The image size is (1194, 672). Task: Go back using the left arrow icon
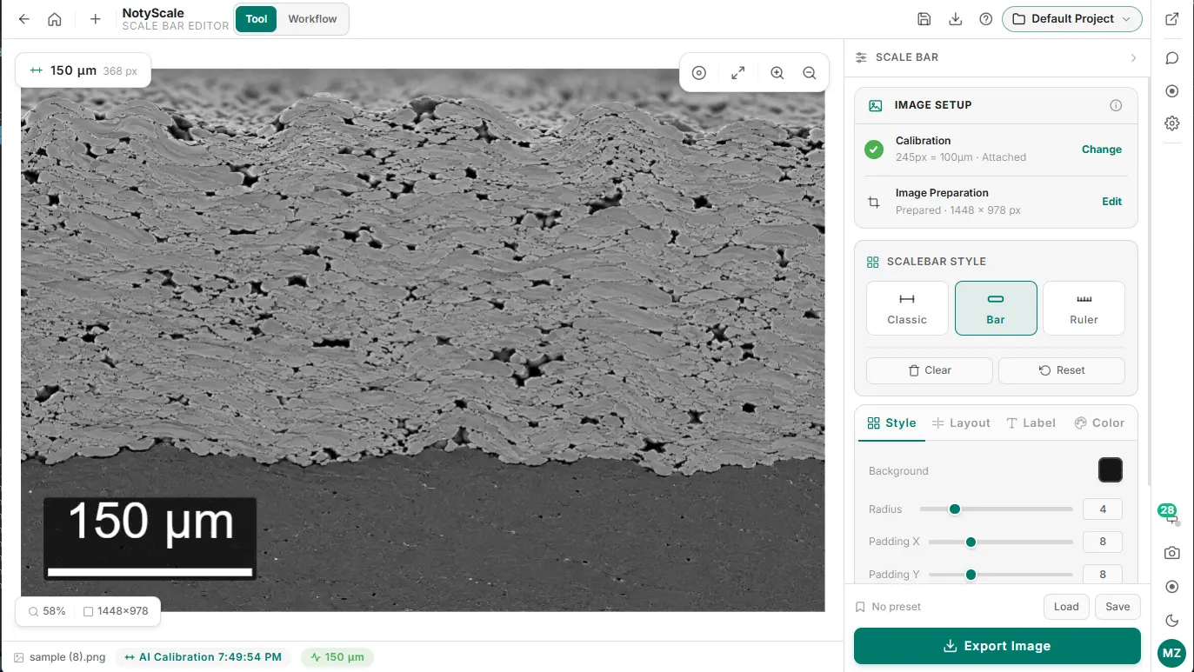point(24,19)
